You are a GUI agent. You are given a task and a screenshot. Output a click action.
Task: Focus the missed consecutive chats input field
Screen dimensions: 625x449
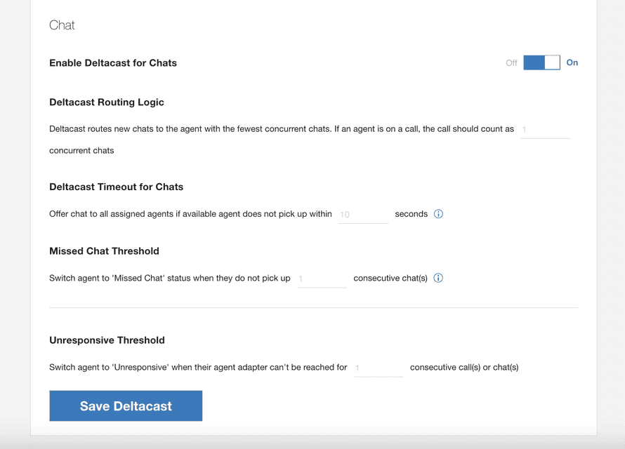point(322,279)
